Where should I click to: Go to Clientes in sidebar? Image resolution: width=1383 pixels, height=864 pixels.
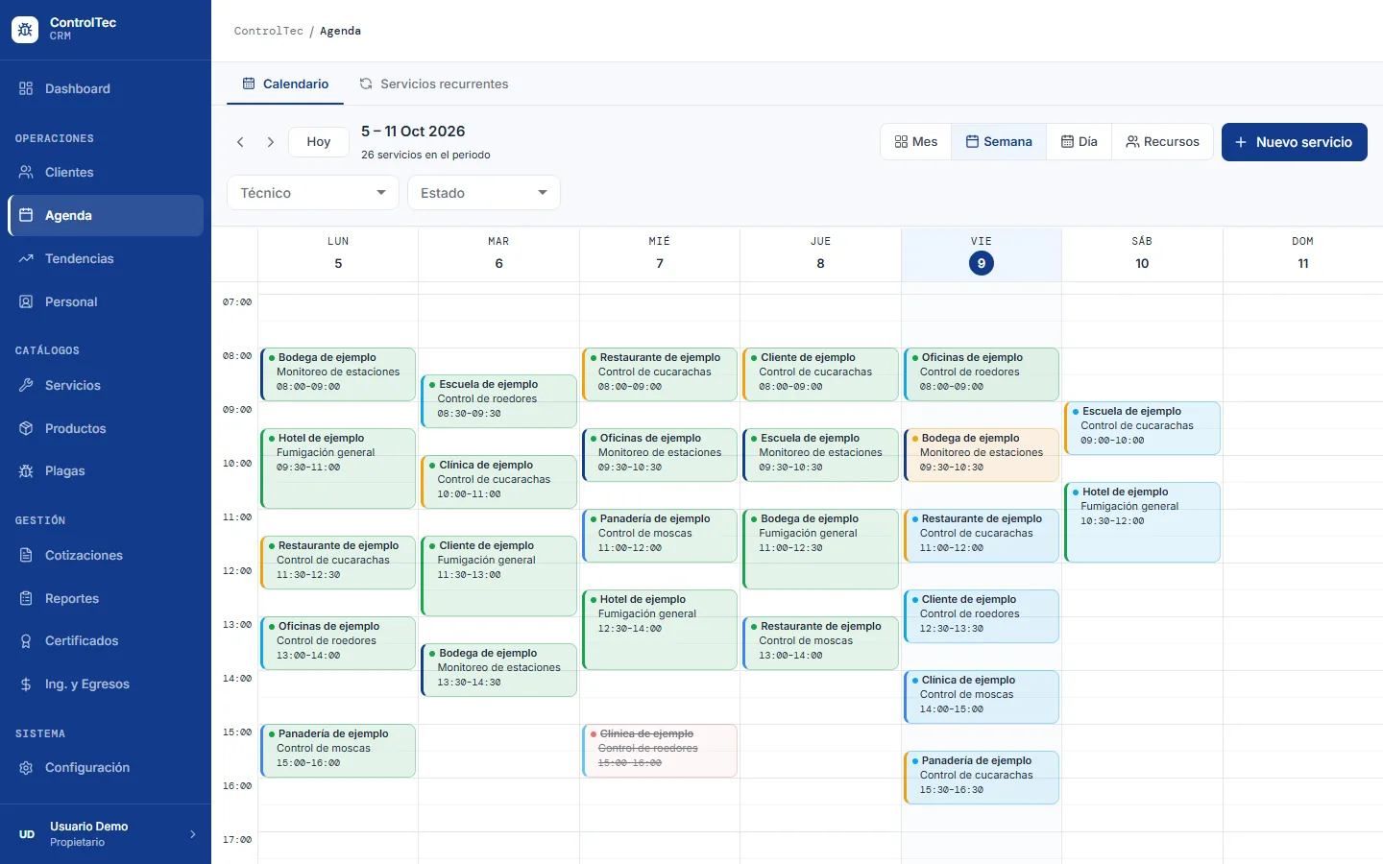(x=106, y=172)
